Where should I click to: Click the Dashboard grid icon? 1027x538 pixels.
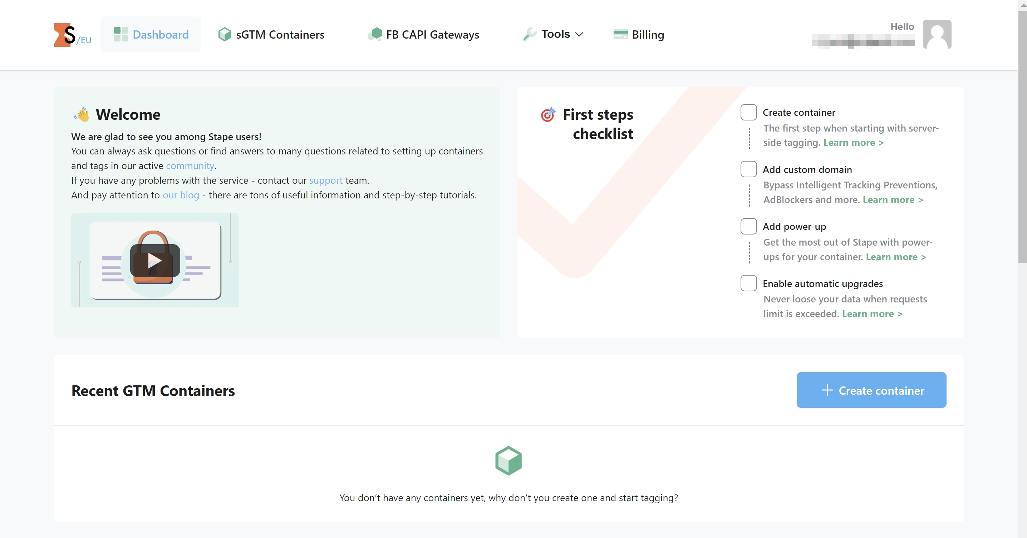(121, 35)
